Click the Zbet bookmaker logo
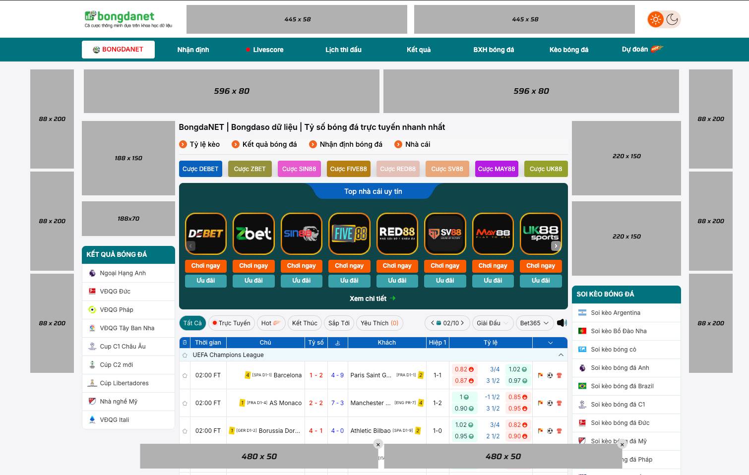749x475 pixels. 253,233
